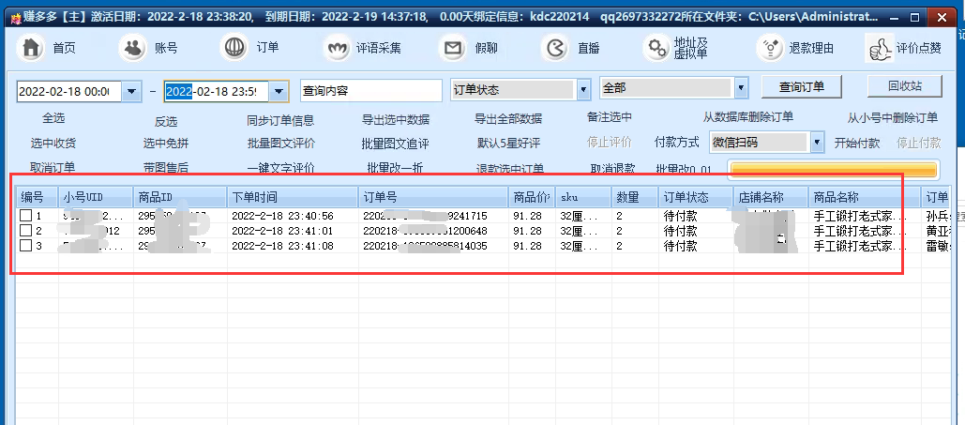
Task: Open the 首页 home section
Action: point(49,48)
